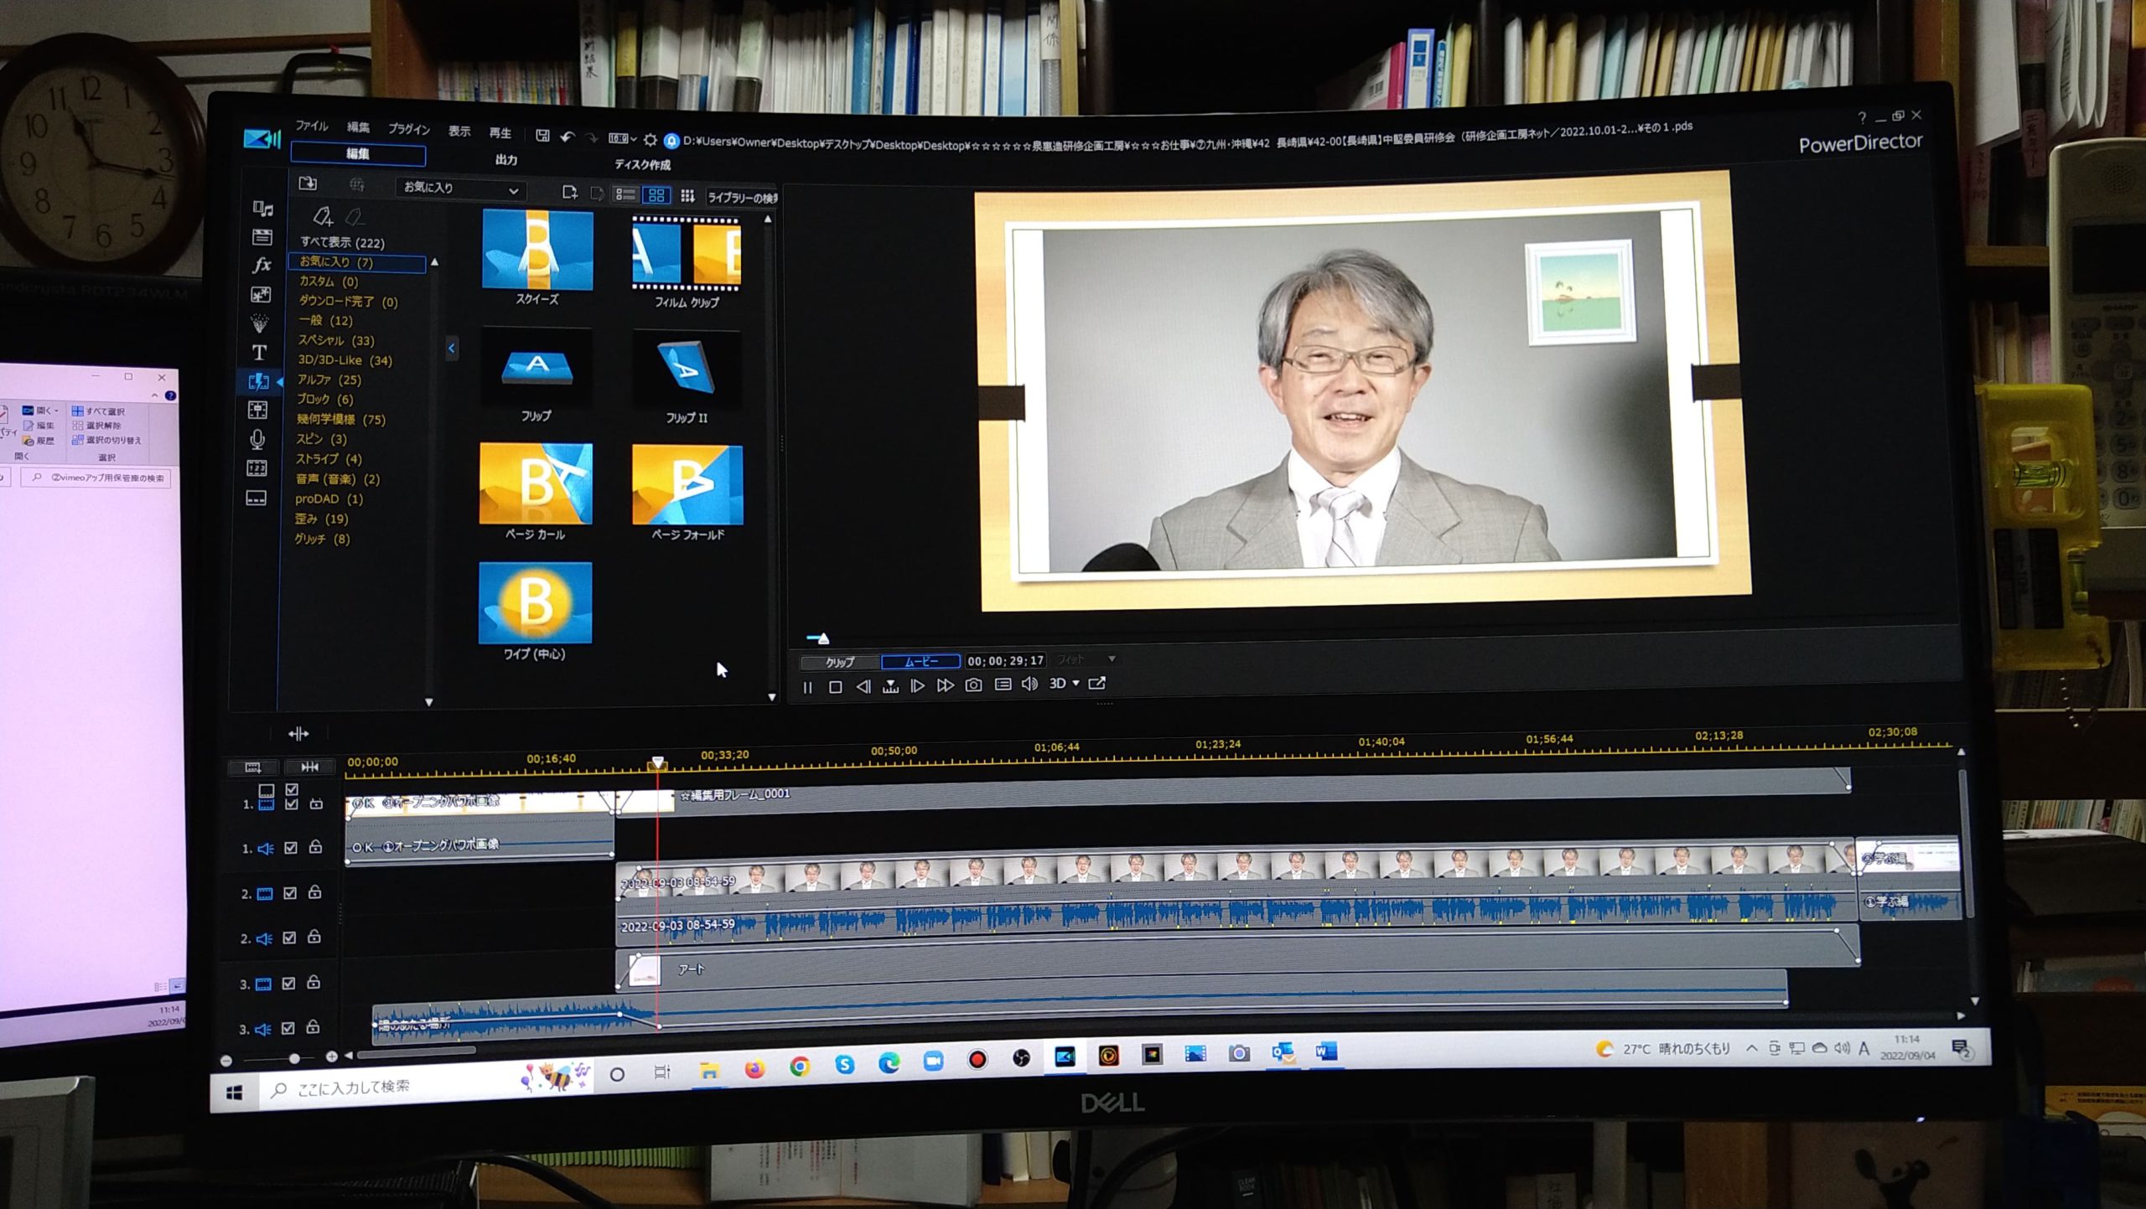The image size is (2146, 1209).
Task: Step to the next frame
Action: coord(917,685)
